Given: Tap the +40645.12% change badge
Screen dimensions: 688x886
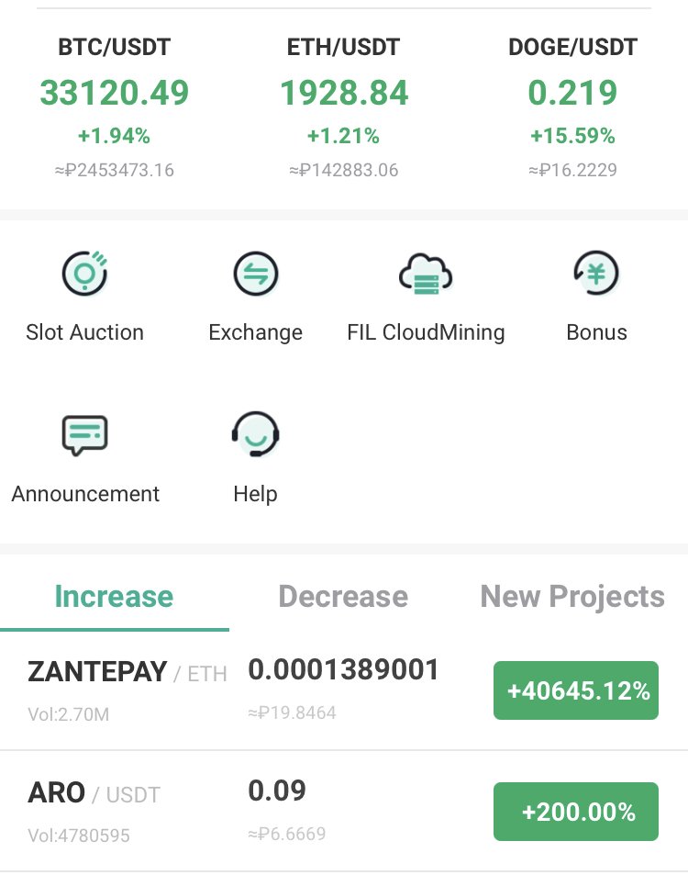Looking at the screenshot, I should pos(576,690).
